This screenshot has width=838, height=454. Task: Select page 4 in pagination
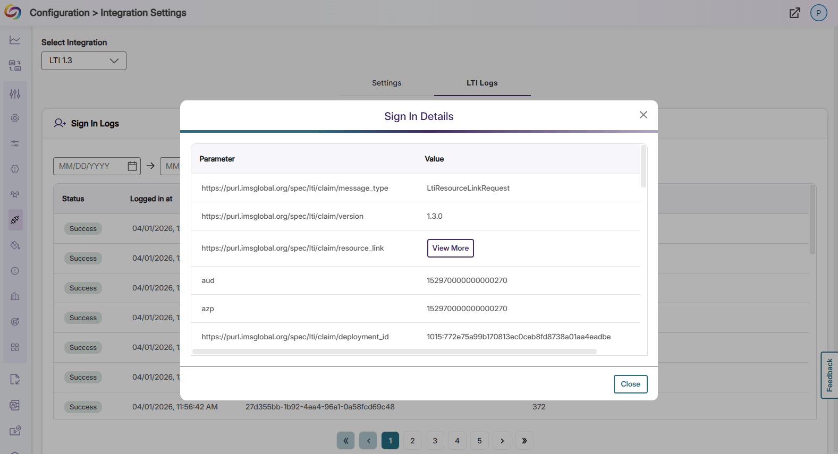458,441
